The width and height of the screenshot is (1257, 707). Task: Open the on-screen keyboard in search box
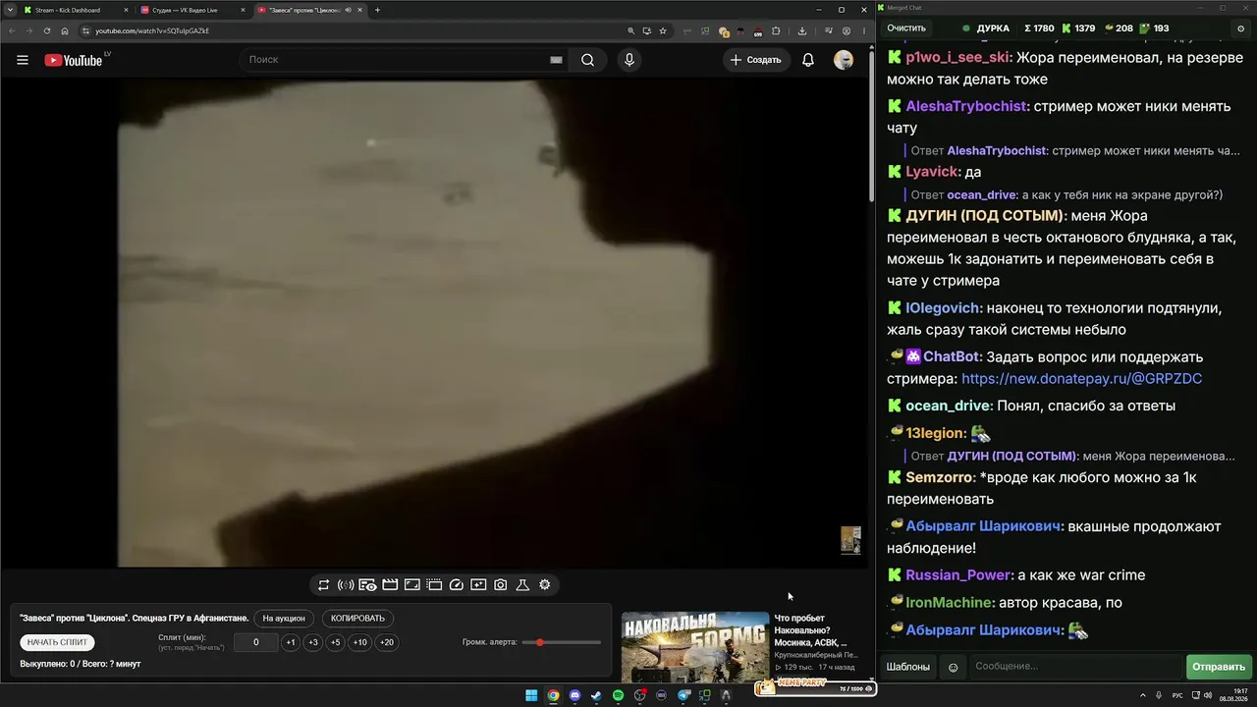coord(556,60)
